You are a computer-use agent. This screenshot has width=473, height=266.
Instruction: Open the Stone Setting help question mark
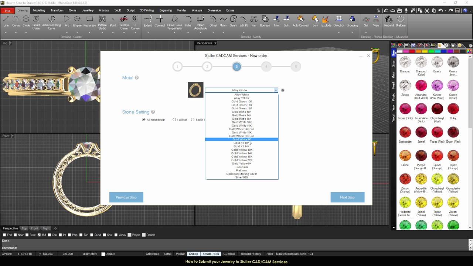pyautogui.click(x=153, y=112)
